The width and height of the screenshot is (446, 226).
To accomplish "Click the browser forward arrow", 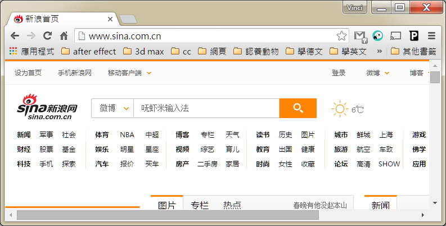I will 31,36.
